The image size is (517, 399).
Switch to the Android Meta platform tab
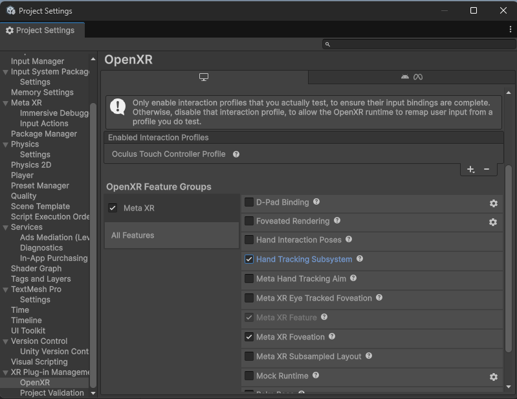point(412,77)
